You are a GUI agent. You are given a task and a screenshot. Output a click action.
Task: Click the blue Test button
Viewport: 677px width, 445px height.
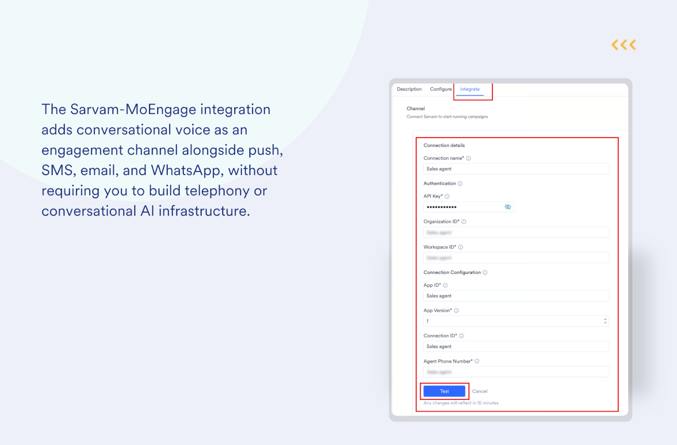(444, 391)
